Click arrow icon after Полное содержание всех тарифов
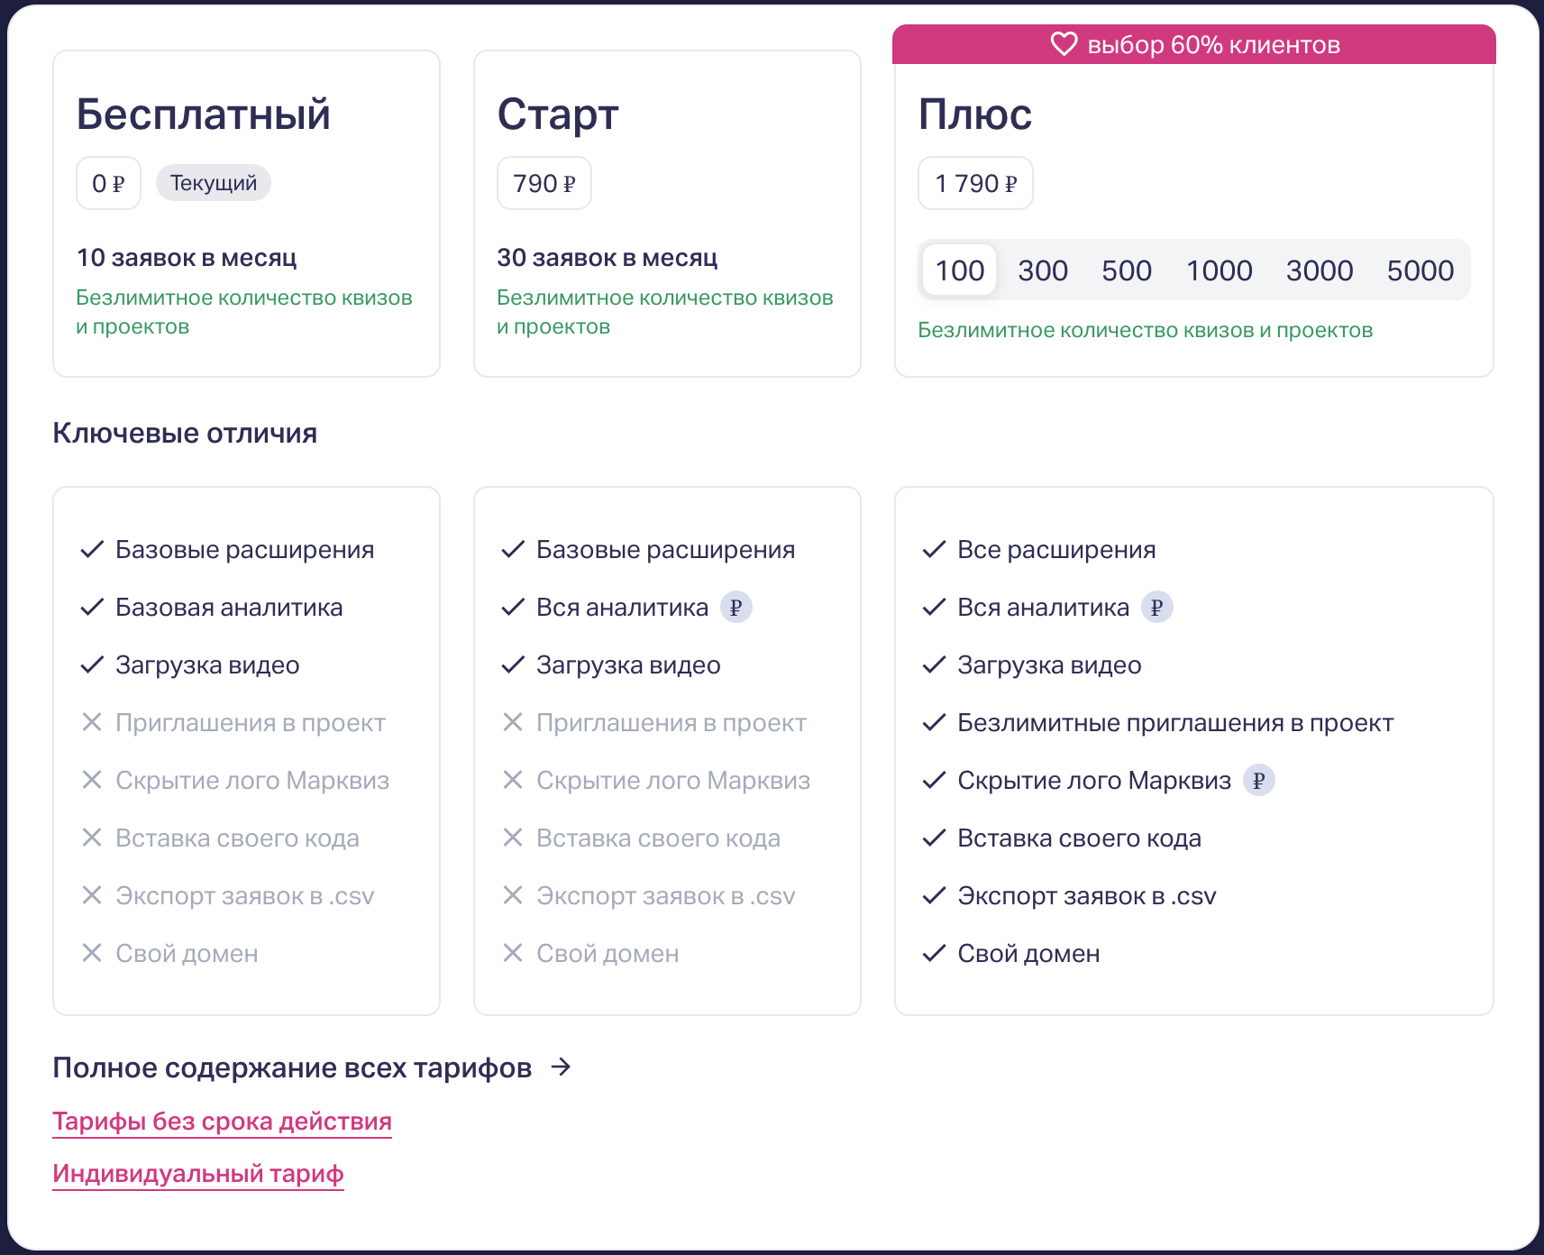This screenshot has height=1255, width=1544. (562, 1067)
